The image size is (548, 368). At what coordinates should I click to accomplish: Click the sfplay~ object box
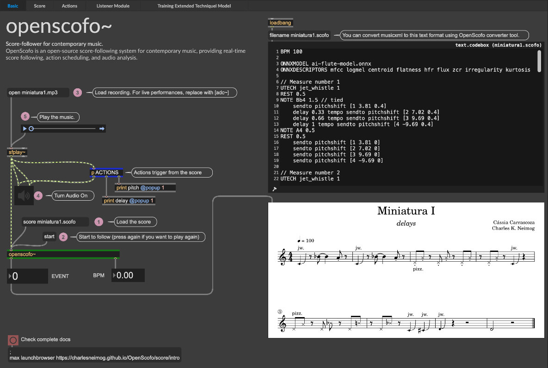pyautogui.click(x=17, y=153)
